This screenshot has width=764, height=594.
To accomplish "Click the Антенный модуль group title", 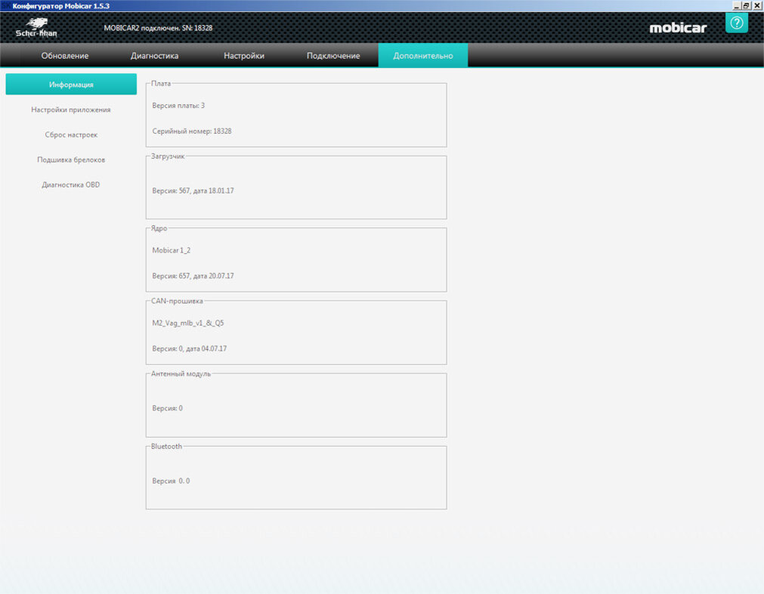I will (181, 373).
